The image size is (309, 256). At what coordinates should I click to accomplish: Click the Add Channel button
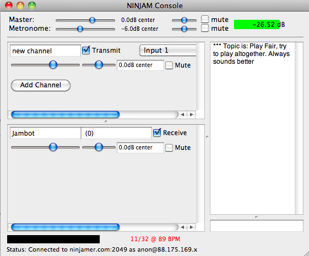point(41,85)
